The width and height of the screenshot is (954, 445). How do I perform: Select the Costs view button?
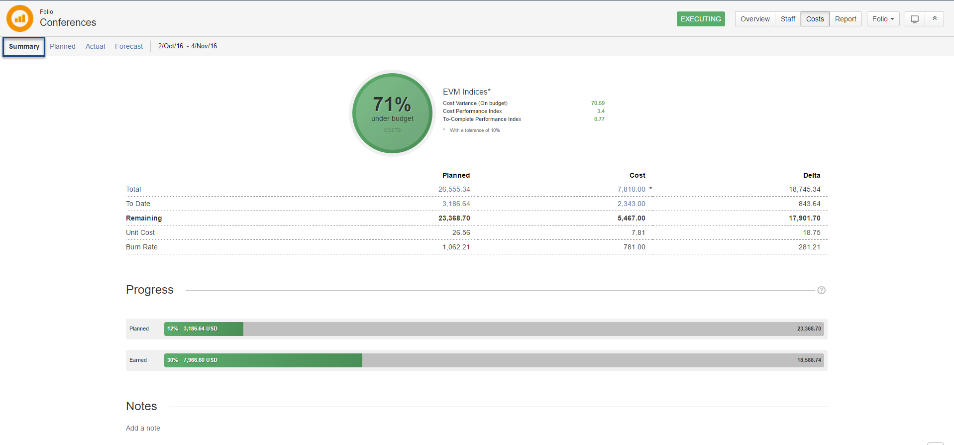(815, 19)
